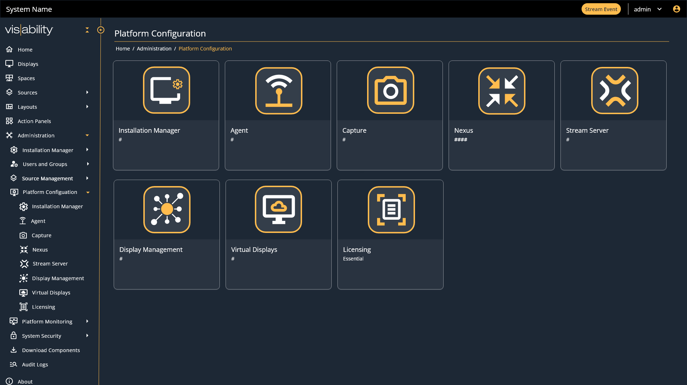Expand the System Security submenu arrow
Viewport: 687px width, 385px height.
point(87,336)
